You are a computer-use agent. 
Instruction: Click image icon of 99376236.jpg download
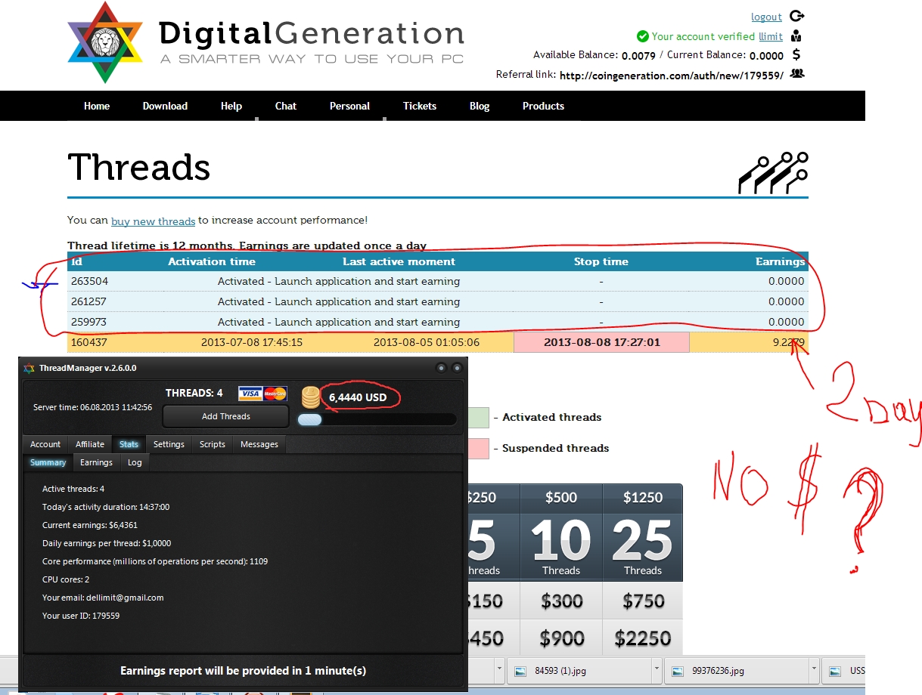[x=678, y=670]
